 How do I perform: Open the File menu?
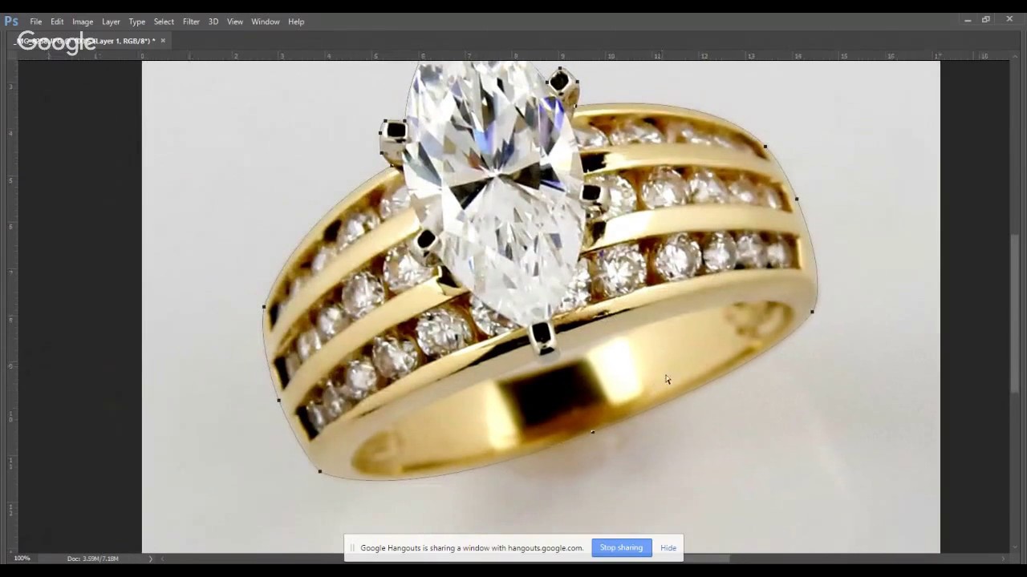tap(36, 22)
